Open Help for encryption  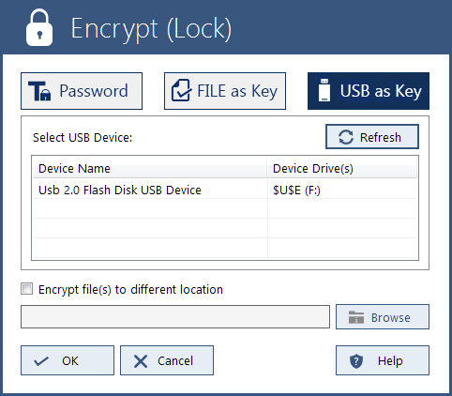click(383, 360)
